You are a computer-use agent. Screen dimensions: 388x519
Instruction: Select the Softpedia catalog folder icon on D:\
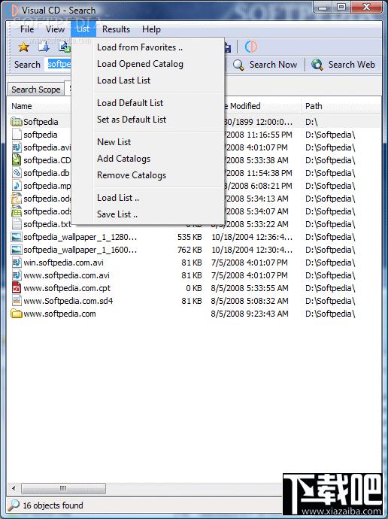17,122
